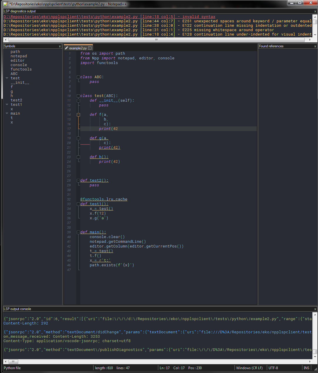Minimize the Notepad++ window

coord(292,3)
